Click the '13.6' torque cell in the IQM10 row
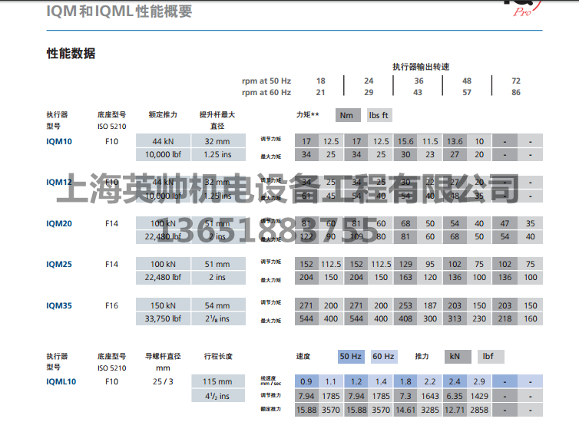Viewport: 579px width, 422px height. tap(455, 140)
